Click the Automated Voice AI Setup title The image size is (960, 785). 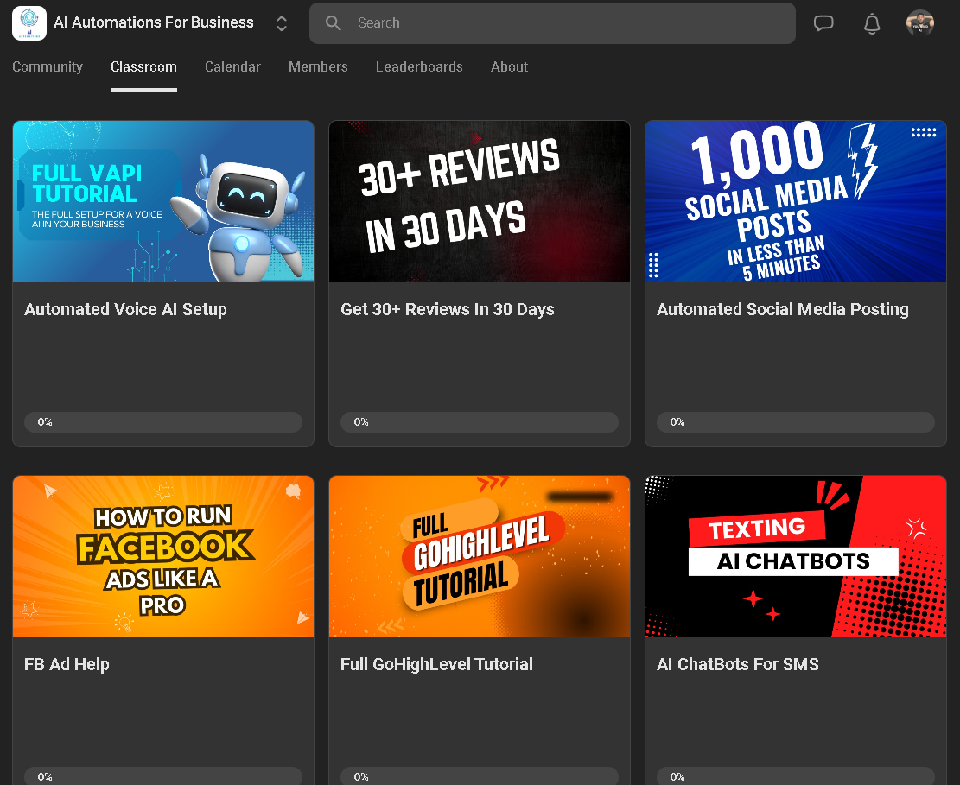click(x=125, y=309)
